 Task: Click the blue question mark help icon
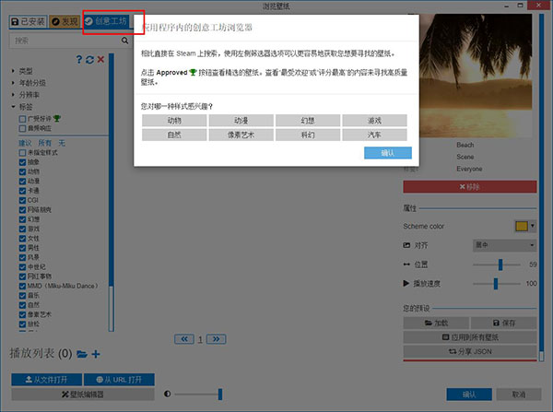click(78, 60)
